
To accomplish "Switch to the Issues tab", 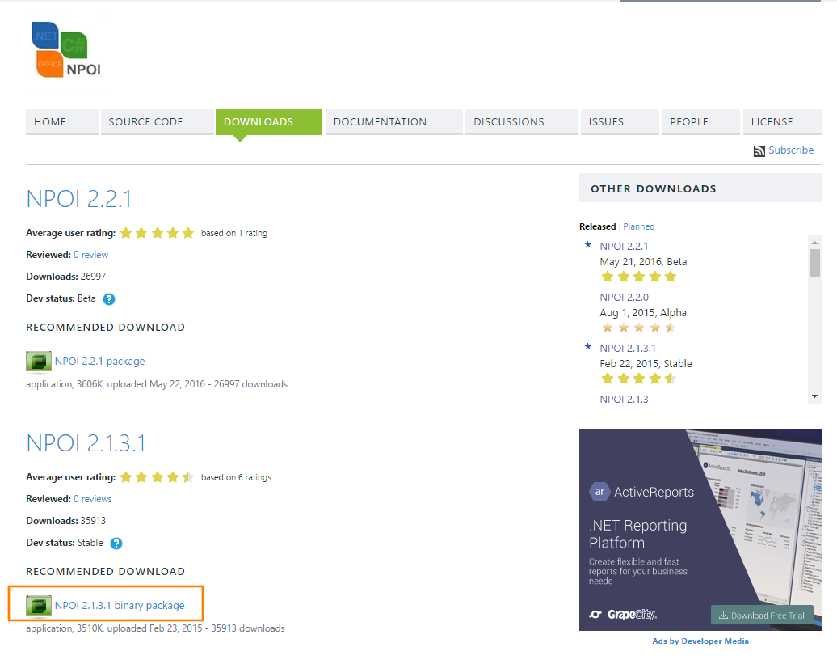I will pyautogui.click(x=620, y=122).
